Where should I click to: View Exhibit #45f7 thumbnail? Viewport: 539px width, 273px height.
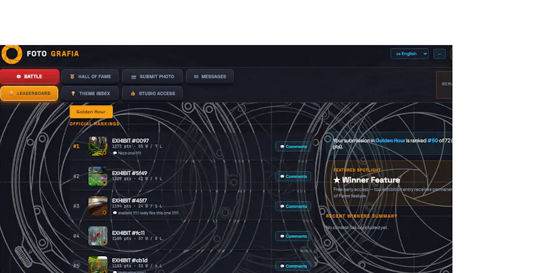[x=98, y=206]
